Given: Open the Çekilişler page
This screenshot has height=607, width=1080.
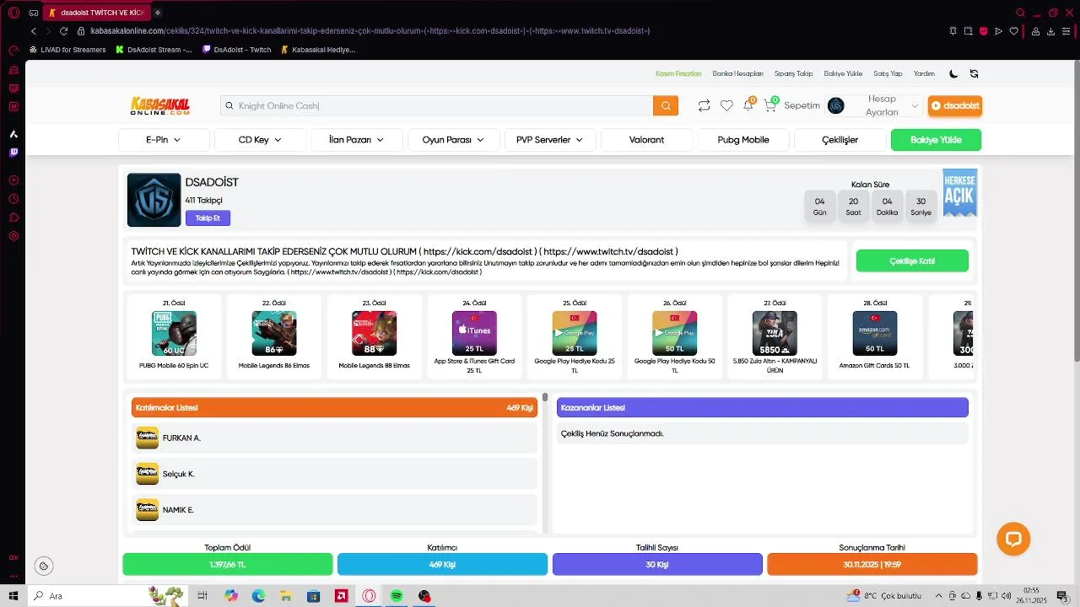Looking at the screenshot, I should tap(840, 140).
